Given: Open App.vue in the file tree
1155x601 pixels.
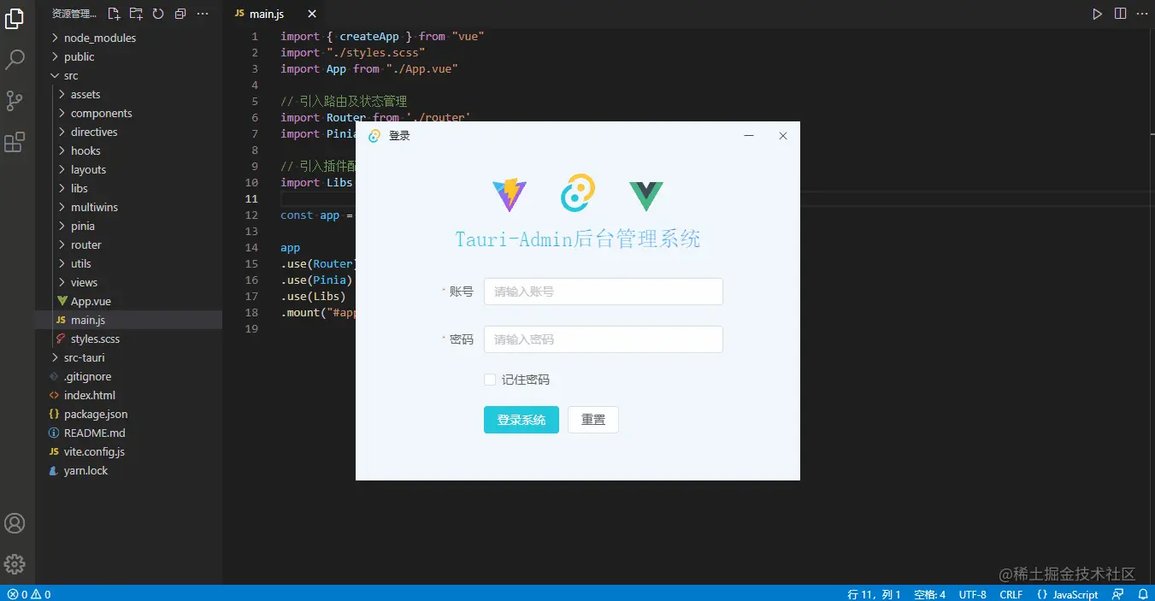Looking at the screenshot, I should [128, 301].
